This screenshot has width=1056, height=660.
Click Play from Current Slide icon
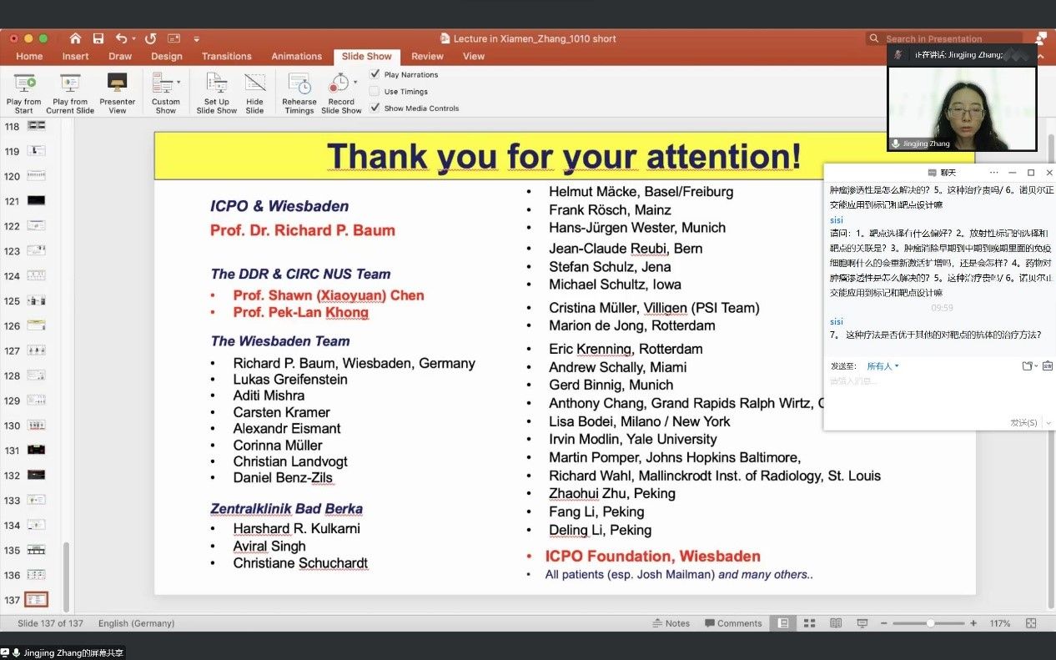point(70,83)
